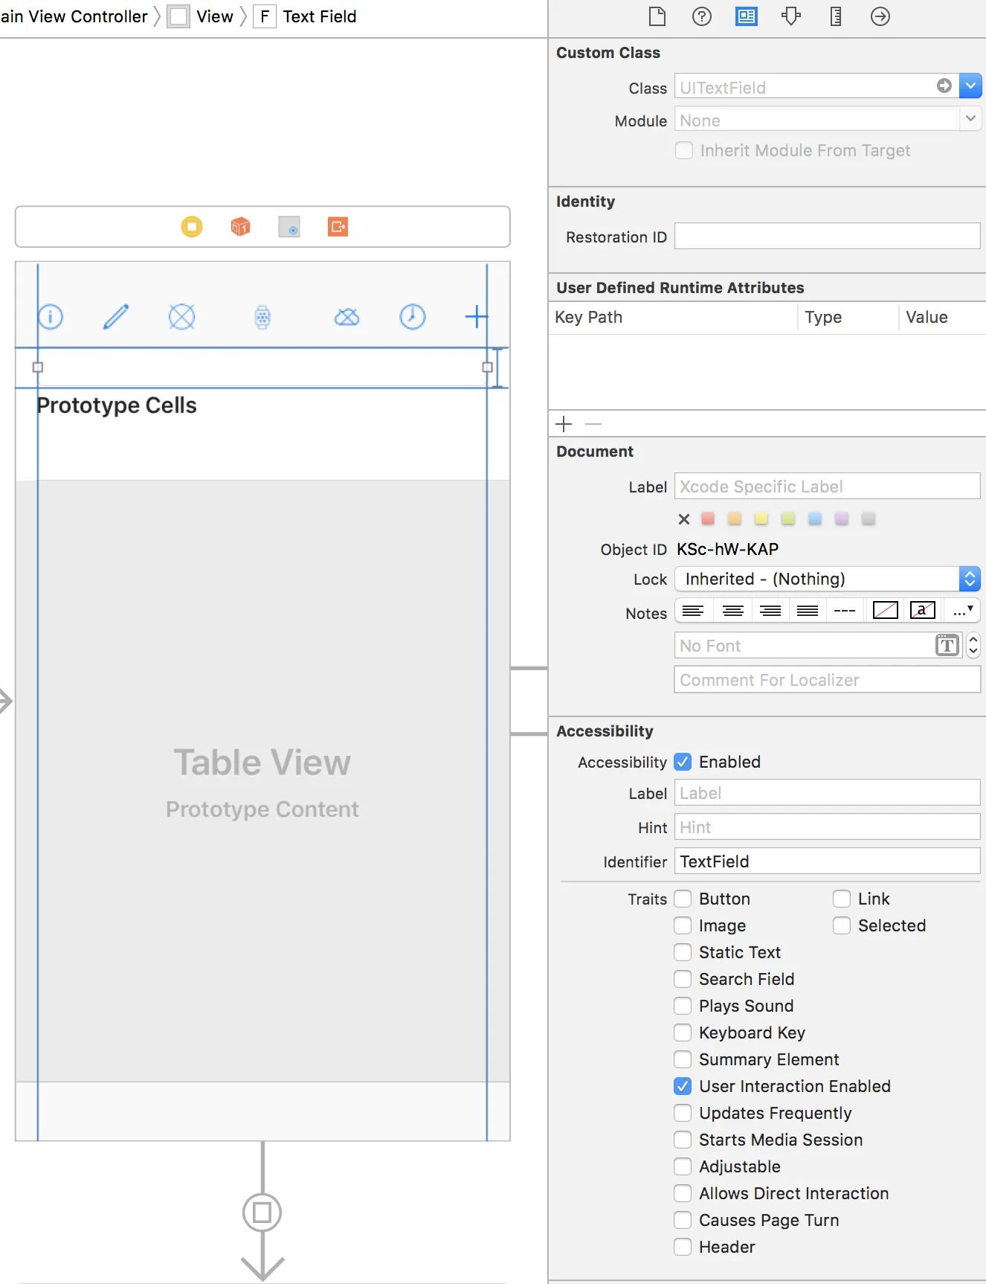This screenshot has height=1284, width=986.
Task: Open the Notes more options dropdown
Action: (x=962, y=611)
